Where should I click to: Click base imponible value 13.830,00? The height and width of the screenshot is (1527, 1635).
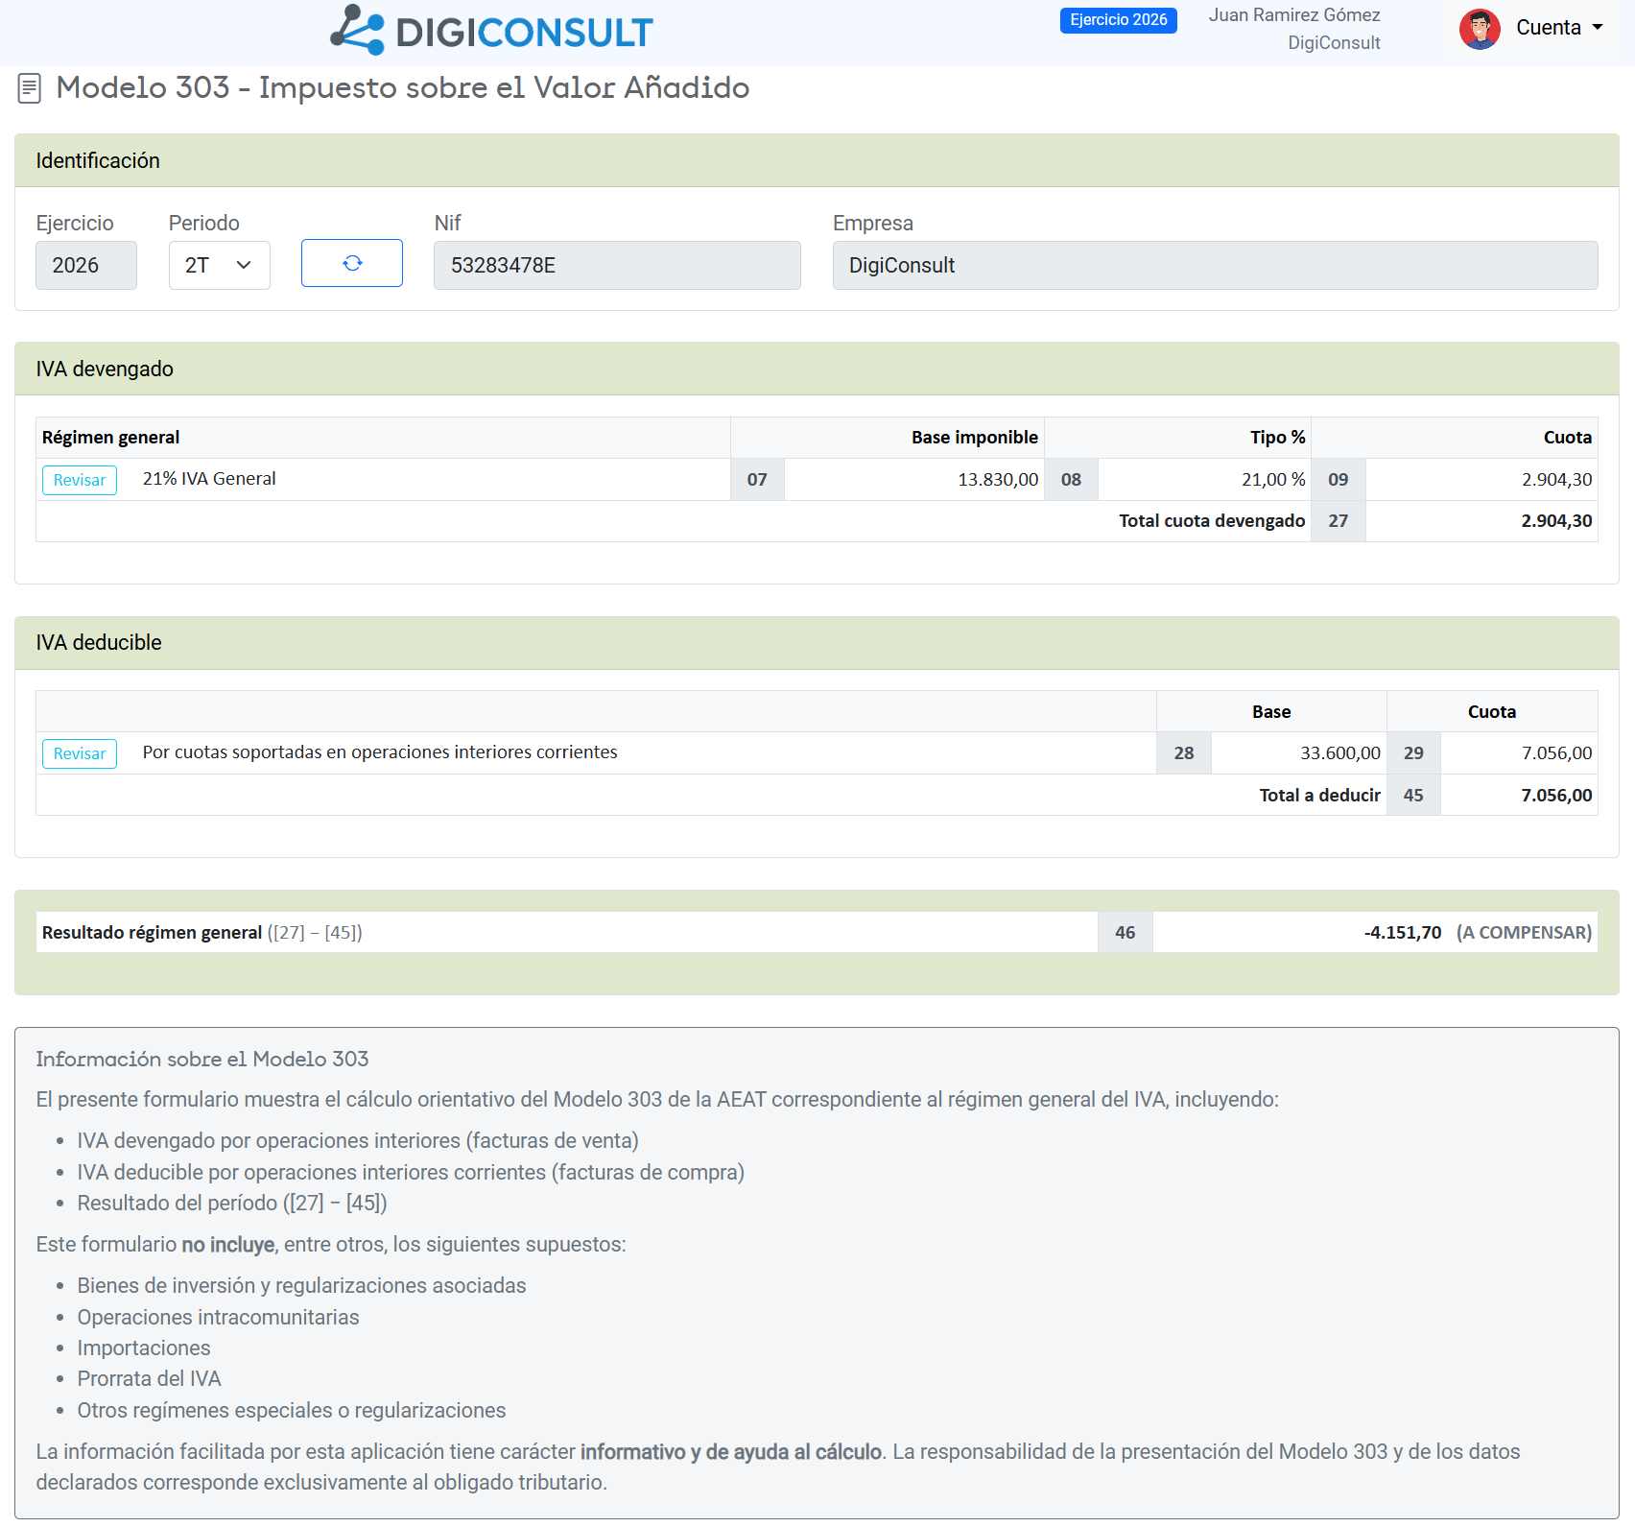point(998,480)
